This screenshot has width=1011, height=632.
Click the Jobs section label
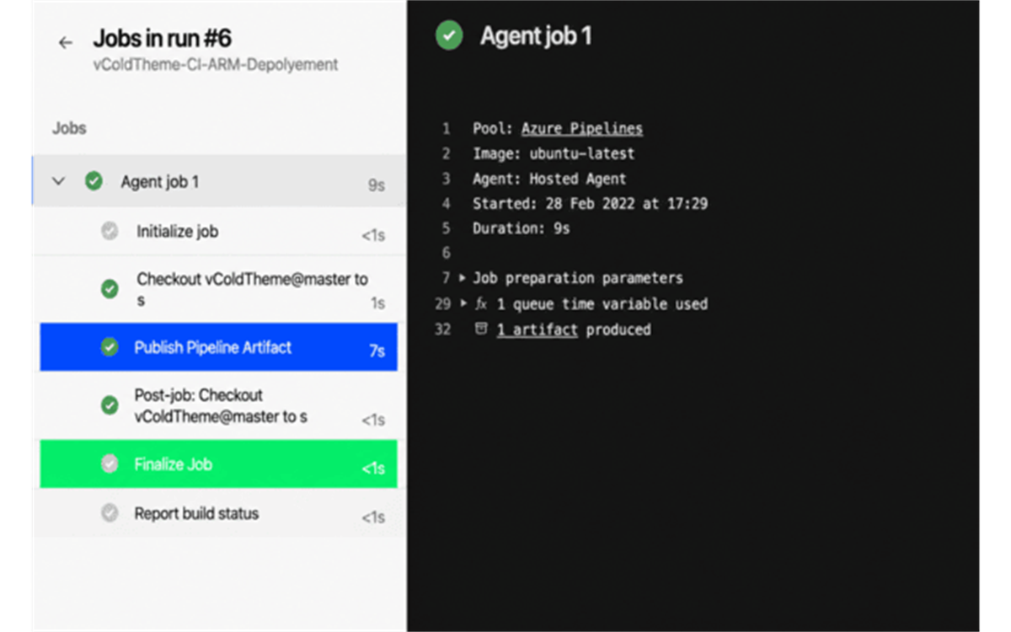click(69, 128)
